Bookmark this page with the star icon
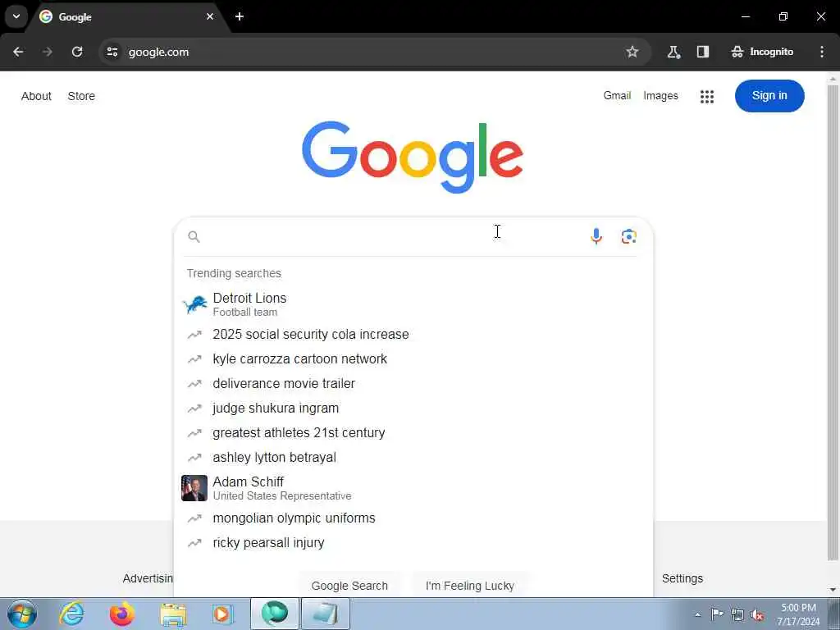This screenshot has height=630, width=840. click(632, 52)
